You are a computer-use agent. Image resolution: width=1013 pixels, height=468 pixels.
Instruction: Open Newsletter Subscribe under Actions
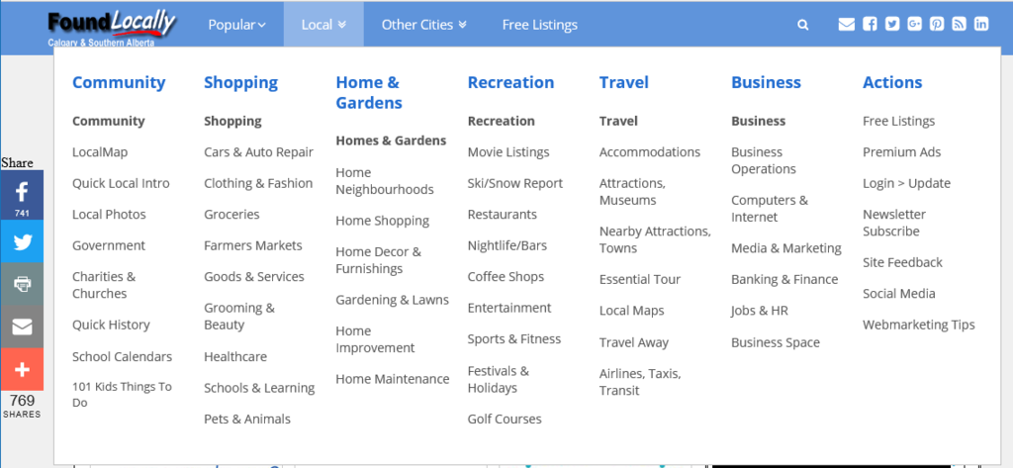[894, 223]
